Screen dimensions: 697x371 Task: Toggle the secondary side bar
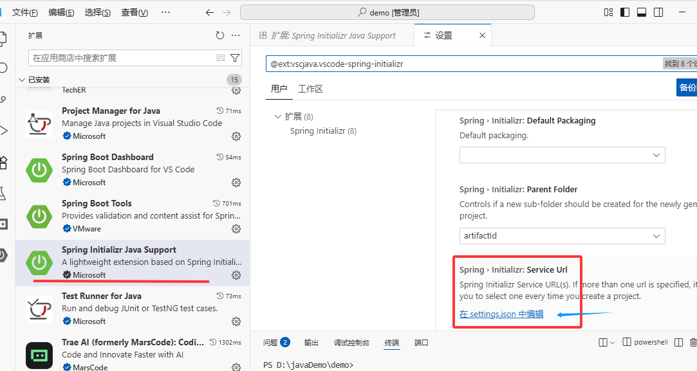pos(658,12)
